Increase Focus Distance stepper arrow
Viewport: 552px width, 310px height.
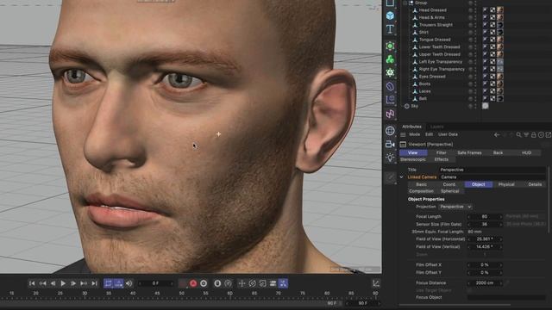coord(501,283)
